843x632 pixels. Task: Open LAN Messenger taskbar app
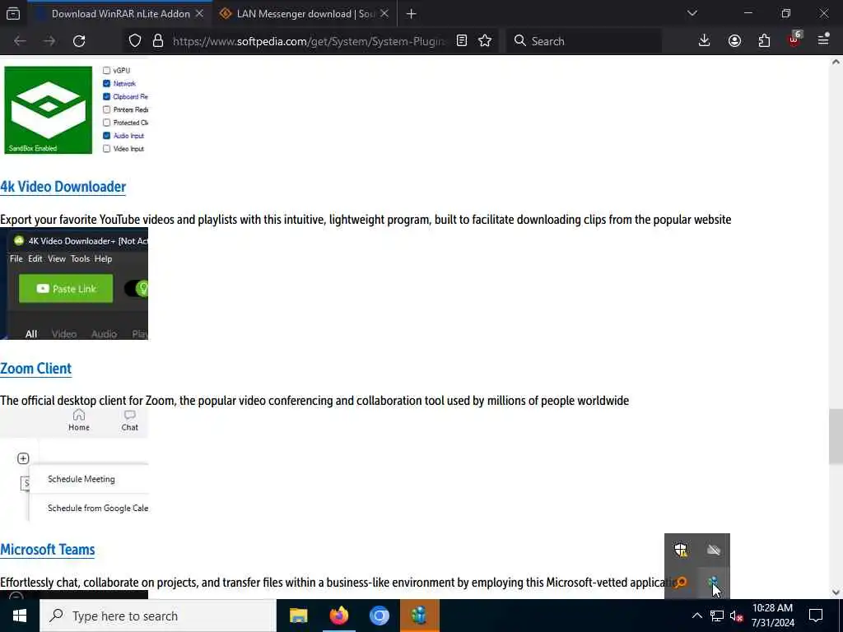419,616
